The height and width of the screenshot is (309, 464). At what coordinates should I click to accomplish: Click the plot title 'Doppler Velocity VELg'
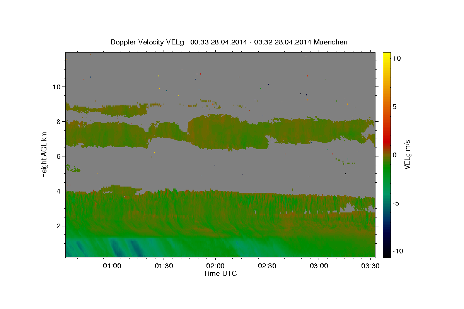pyautogui.click(x=147, y=42)
